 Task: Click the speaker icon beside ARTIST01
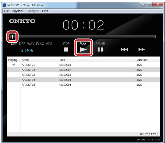tap(14, 65)
